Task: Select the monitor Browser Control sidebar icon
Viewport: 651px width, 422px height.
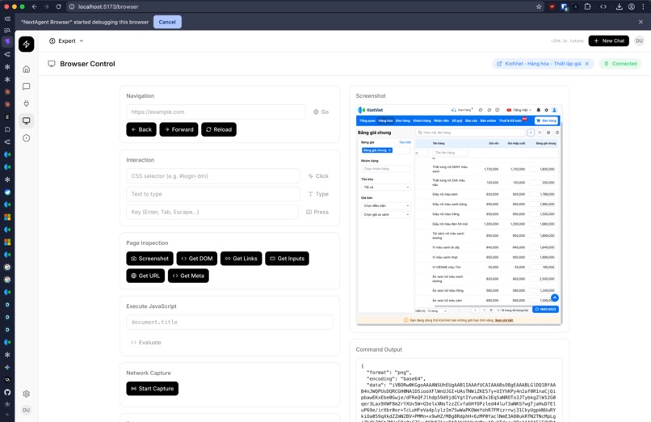Action: click(26, 121)
